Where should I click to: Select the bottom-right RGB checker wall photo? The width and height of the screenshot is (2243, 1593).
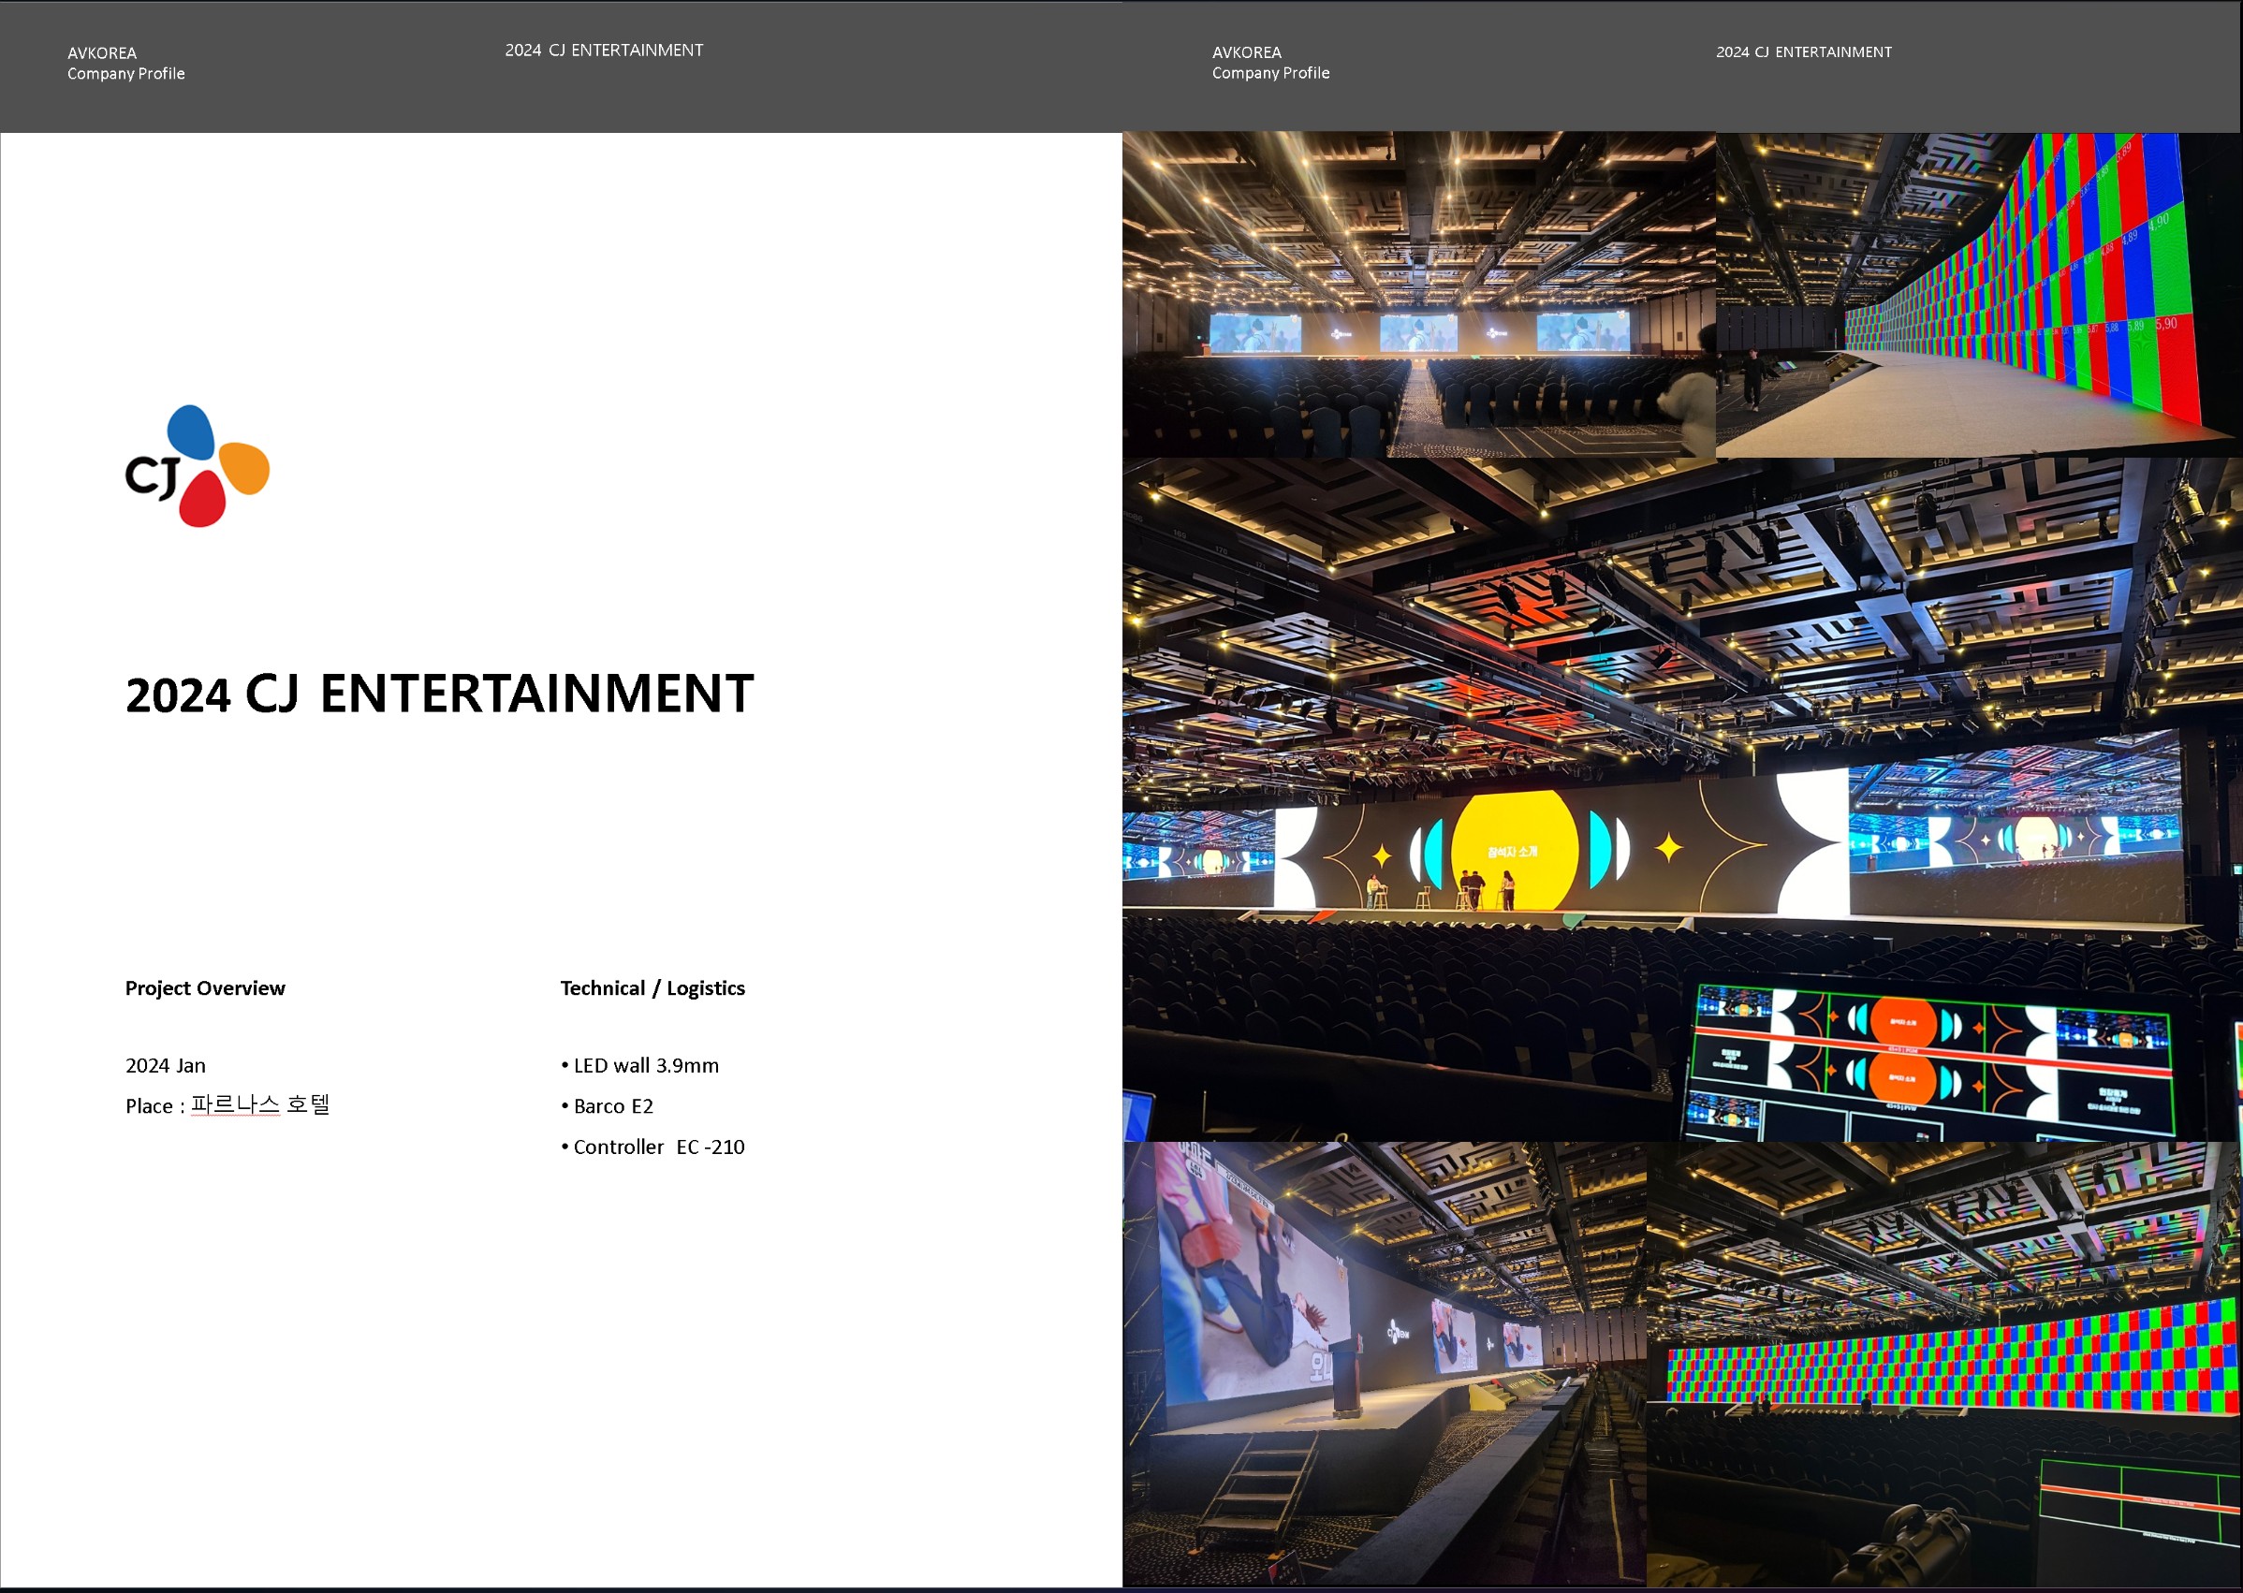[1942, 1364]
